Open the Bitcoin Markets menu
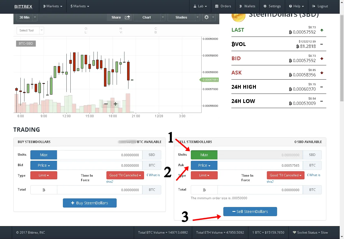Viewport: 344px width, 239px height. point(53,6)
